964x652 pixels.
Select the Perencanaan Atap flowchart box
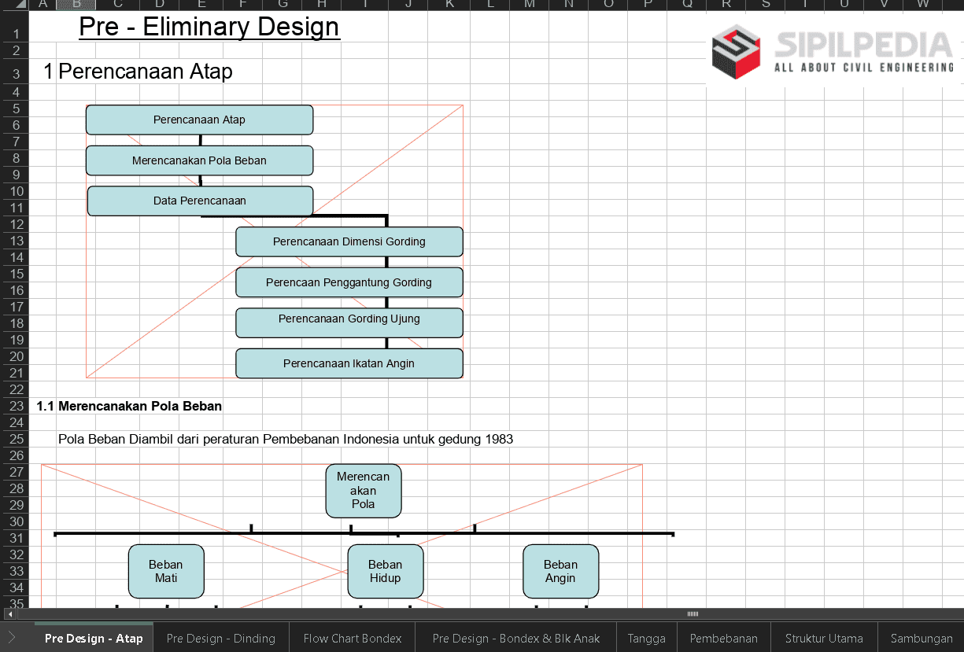click(199, 120)
